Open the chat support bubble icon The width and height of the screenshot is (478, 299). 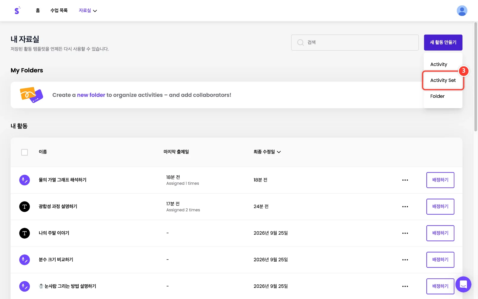[463, 284]
